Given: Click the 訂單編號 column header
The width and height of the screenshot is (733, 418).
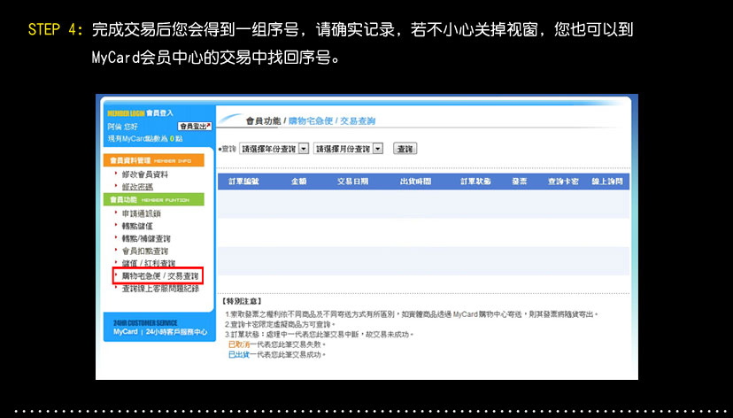Looking at the screenshot, I should (x=243, y=182).
